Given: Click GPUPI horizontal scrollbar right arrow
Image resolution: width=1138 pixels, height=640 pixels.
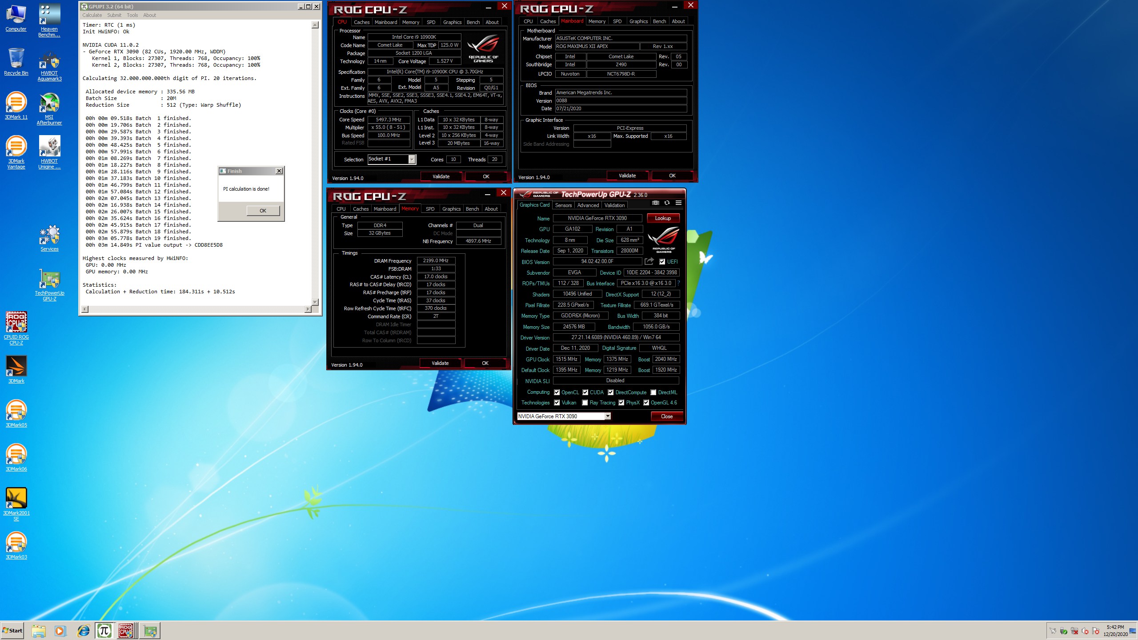Looking at the screenshot, I should (x=308, y=309).
